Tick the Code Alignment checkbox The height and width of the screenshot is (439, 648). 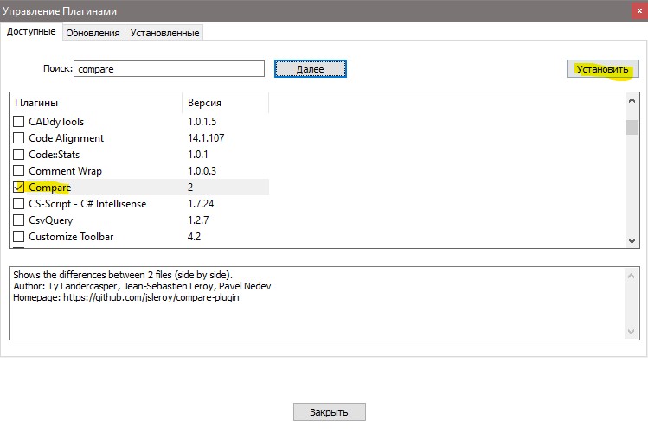pyautogui.click(x=18, y=138)
